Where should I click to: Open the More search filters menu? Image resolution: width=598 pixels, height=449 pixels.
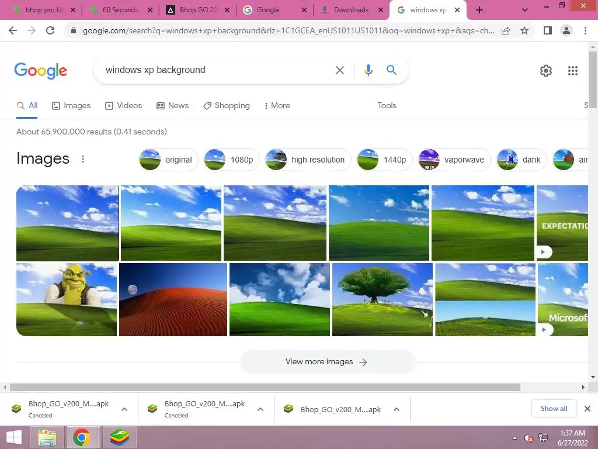(x=277, y=105)
